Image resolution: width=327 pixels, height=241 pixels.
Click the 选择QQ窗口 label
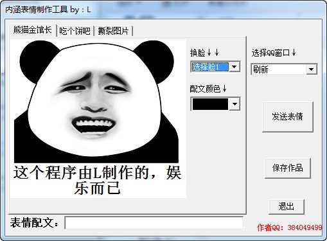click(274, 53)
